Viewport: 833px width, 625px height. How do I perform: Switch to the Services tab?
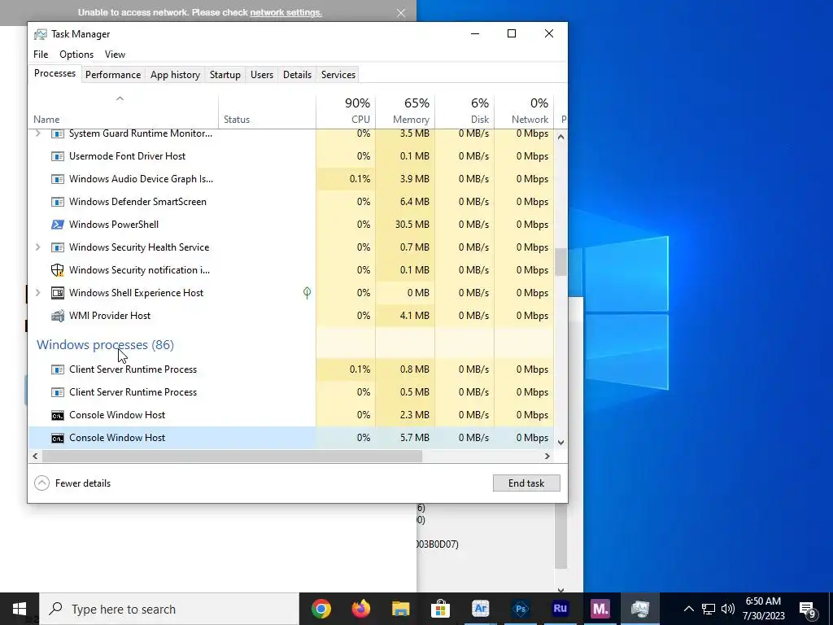(x=338, y=75)
